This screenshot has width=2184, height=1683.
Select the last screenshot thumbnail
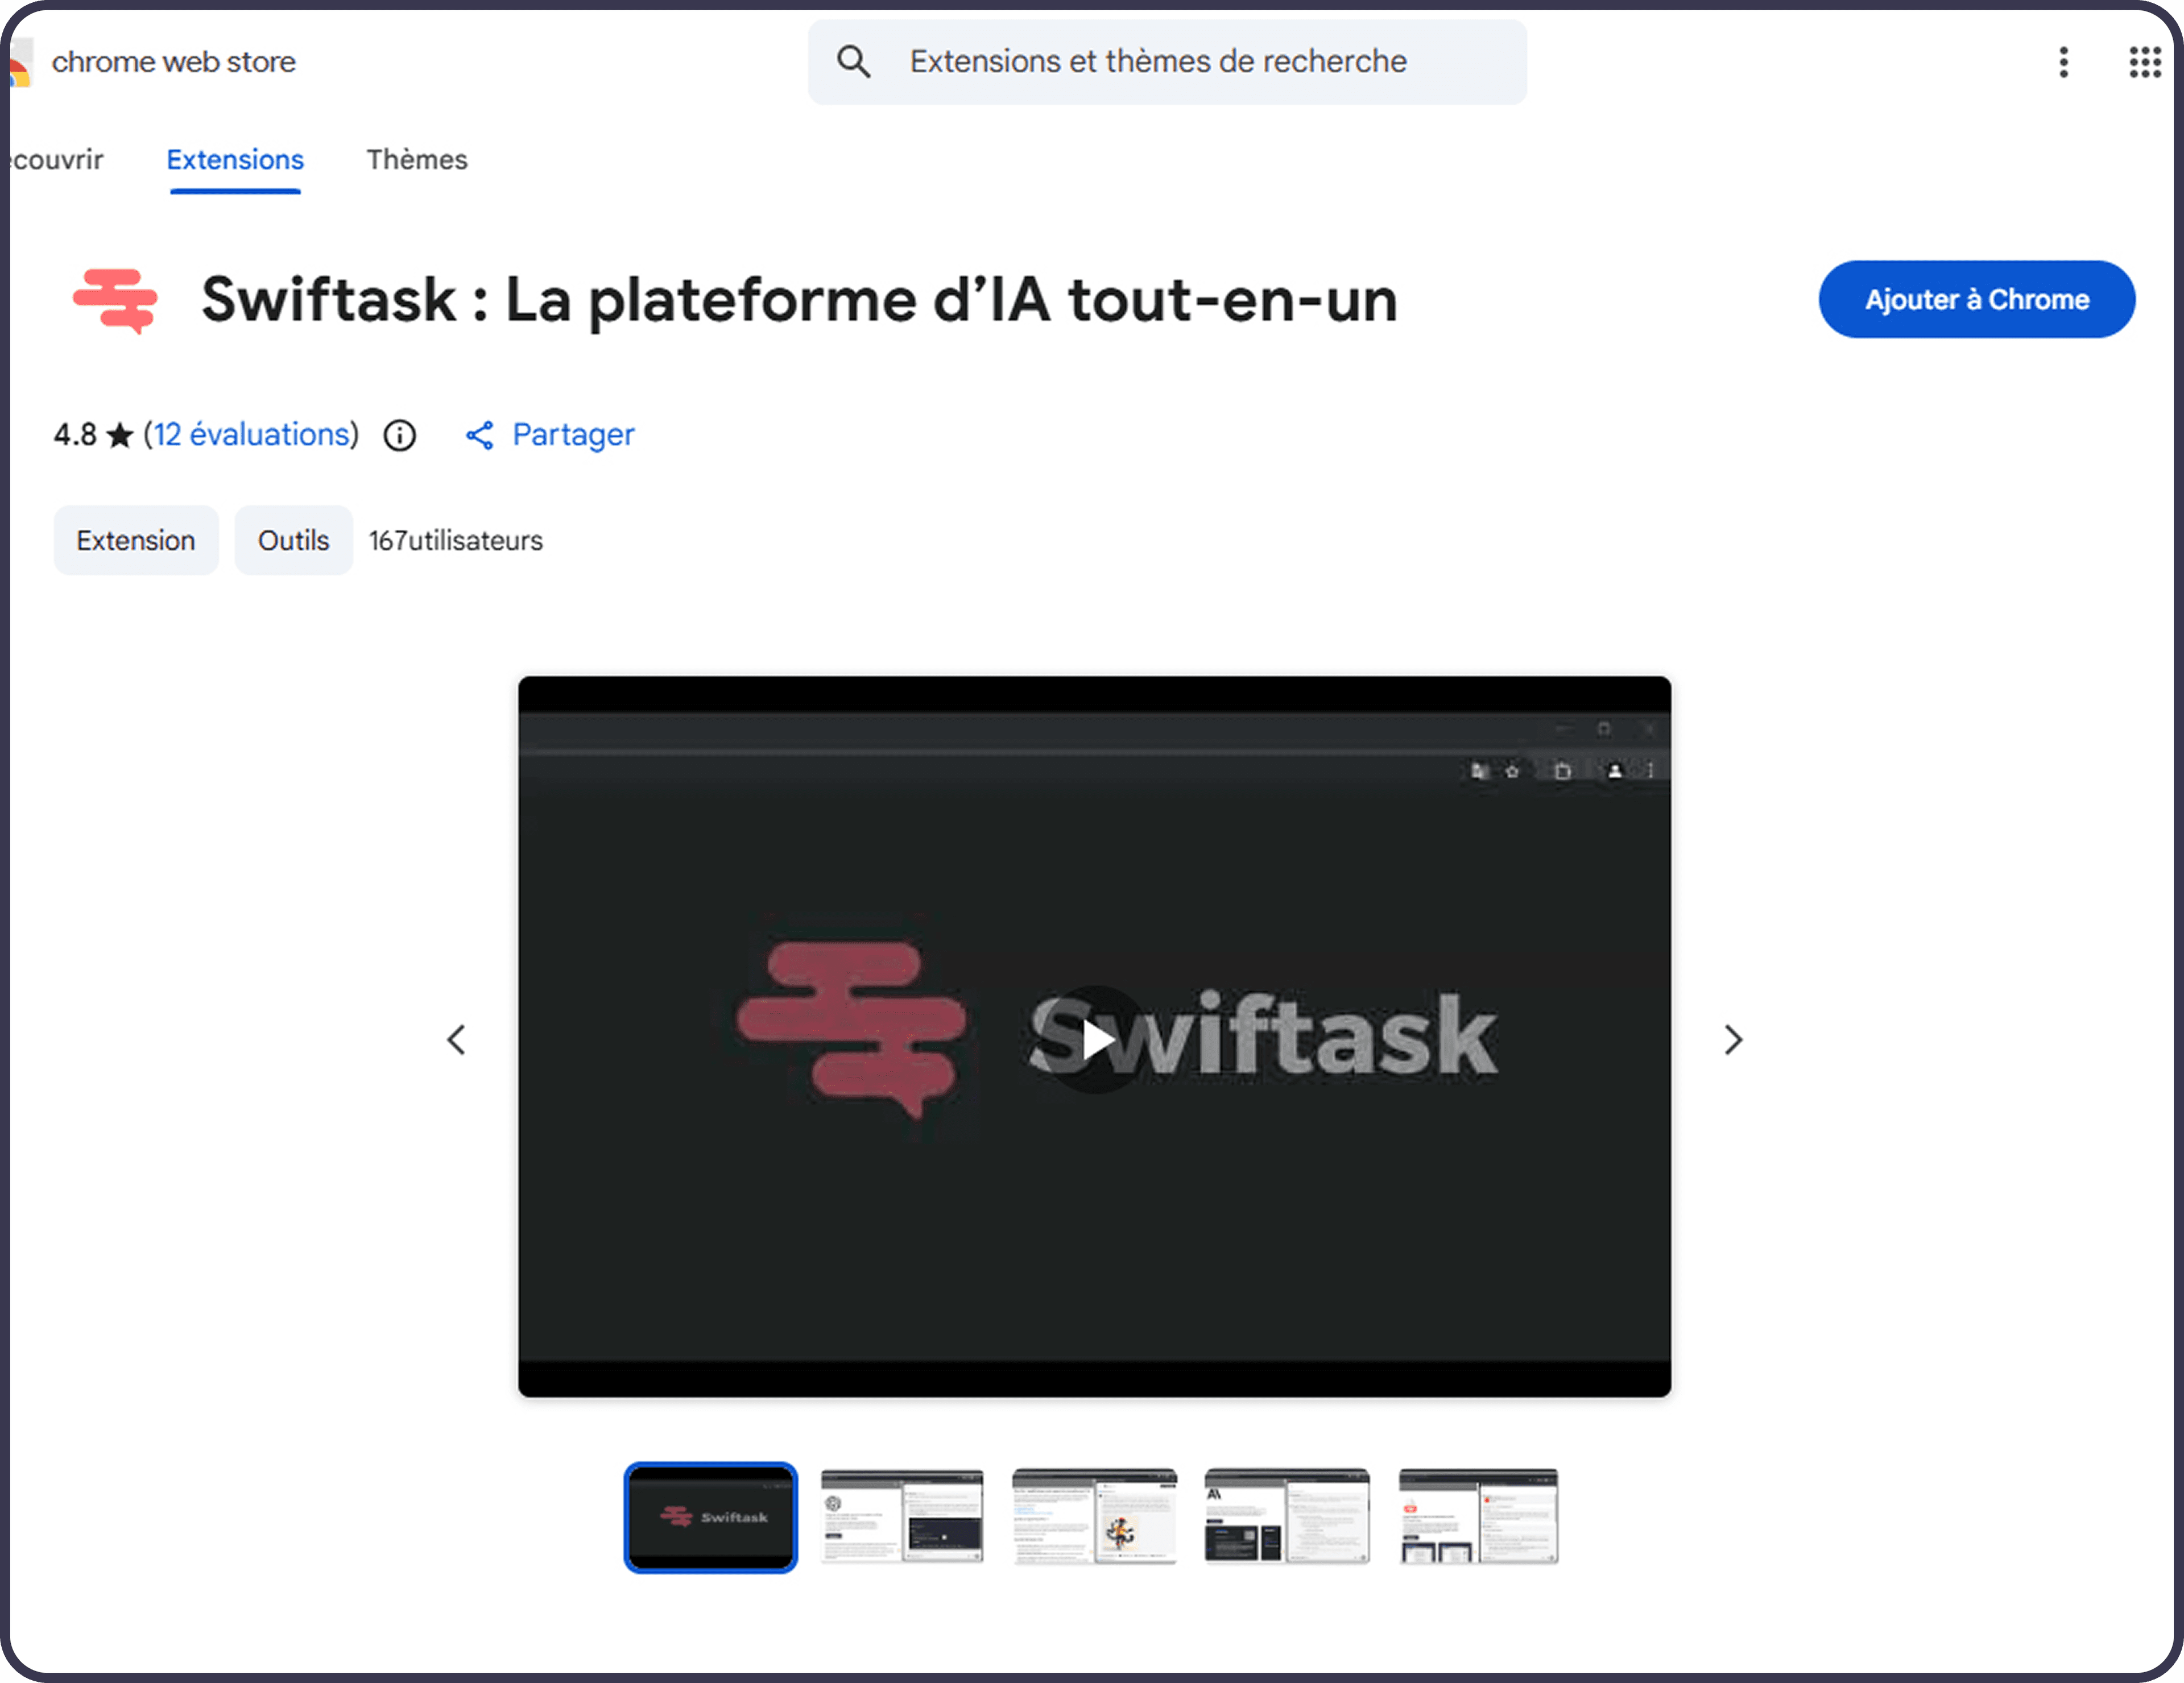pos(1478,1516)
